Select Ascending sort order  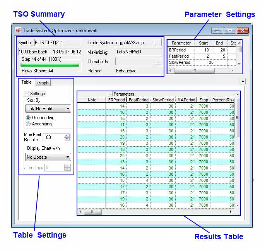point(28,124)
